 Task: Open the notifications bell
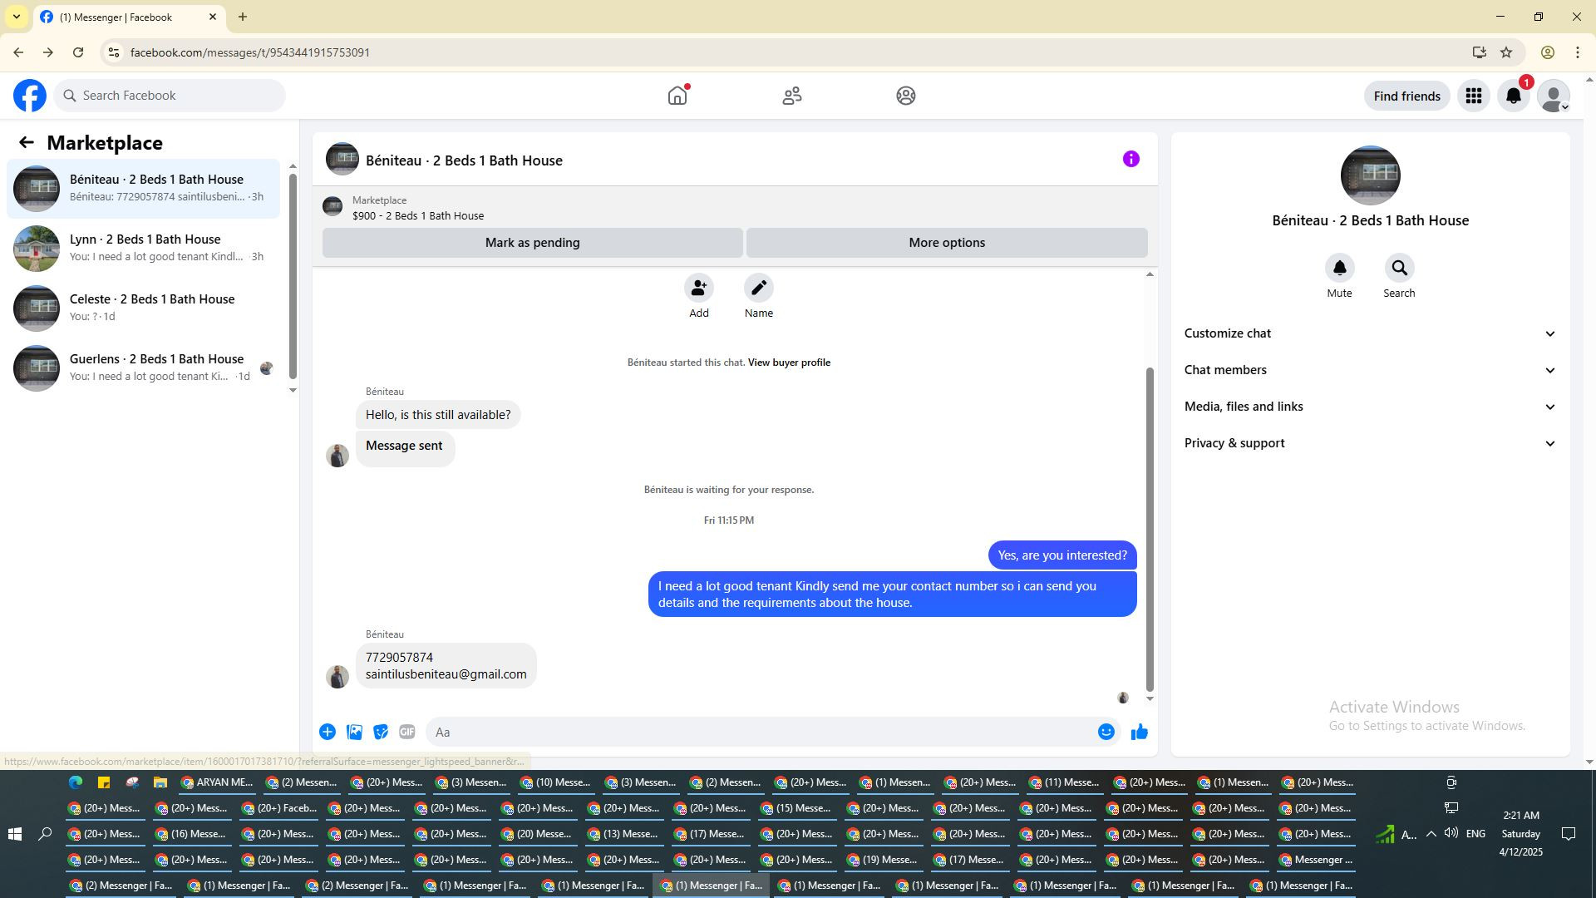tap(1514, 96)
